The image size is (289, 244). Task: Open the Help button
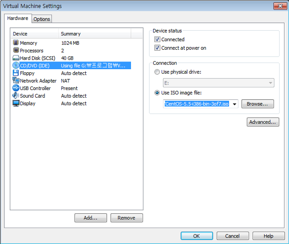(x=269, y=236)
